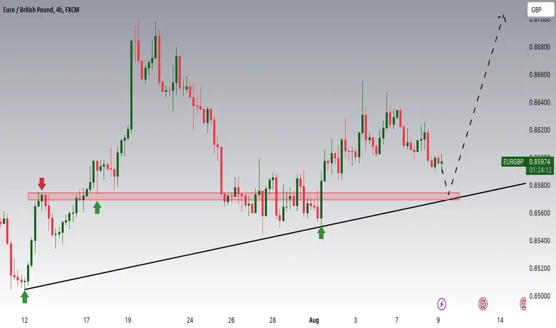Click the date label 26 on the time axis
The image size is (556, 328).
(231, 320)
